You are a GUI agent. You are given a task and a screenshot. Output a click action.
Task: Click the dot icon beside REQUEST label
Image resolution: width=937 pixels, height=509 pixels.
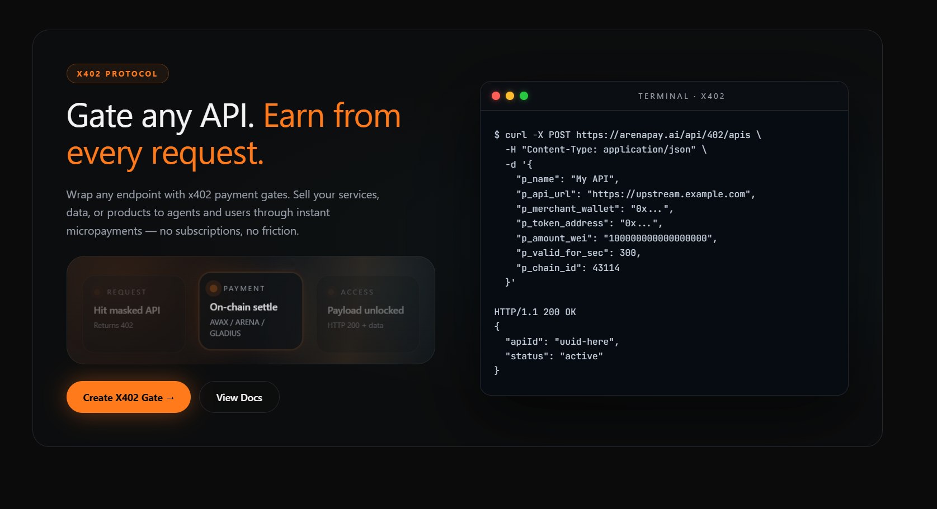97,292
